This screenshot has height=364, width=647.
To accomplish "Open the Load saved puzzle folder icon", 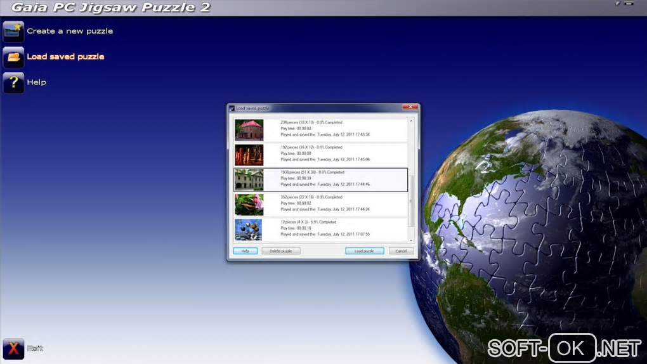I will pos(13,57).
